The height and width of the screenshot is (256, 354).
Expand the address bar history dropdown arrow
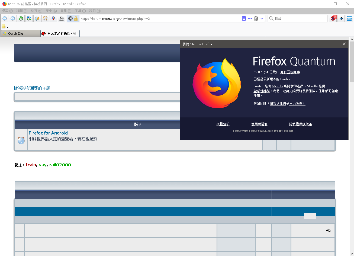pos(262,18)
